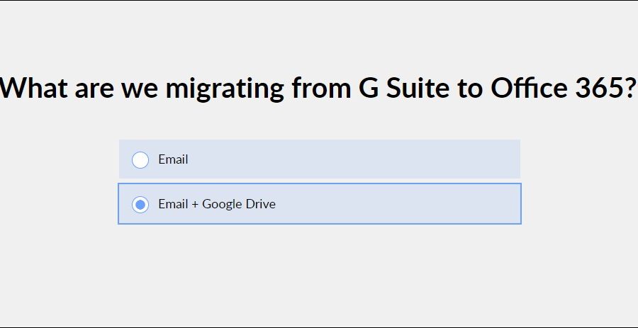The image size is (638, 328).
Task: Keep Email + Google Drive selected
Action: (x=140, y=205)
